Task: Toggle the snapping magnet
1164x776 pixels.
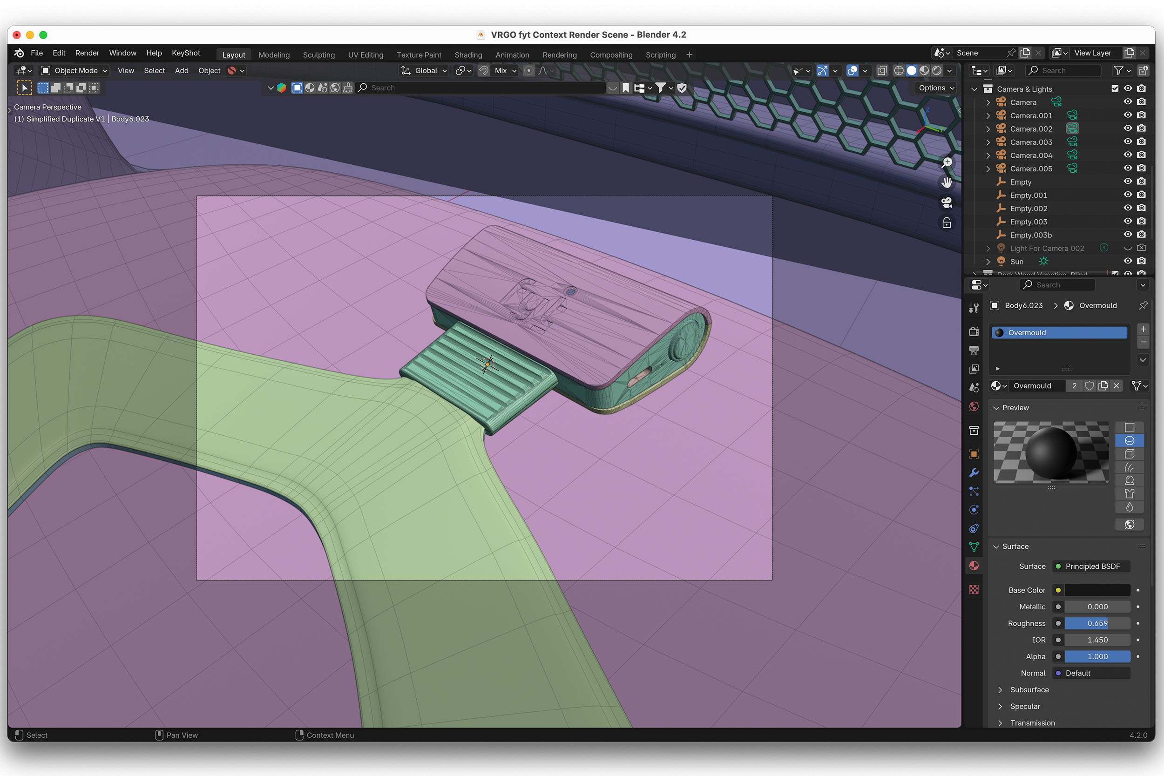Action: [x=483, y=71]
